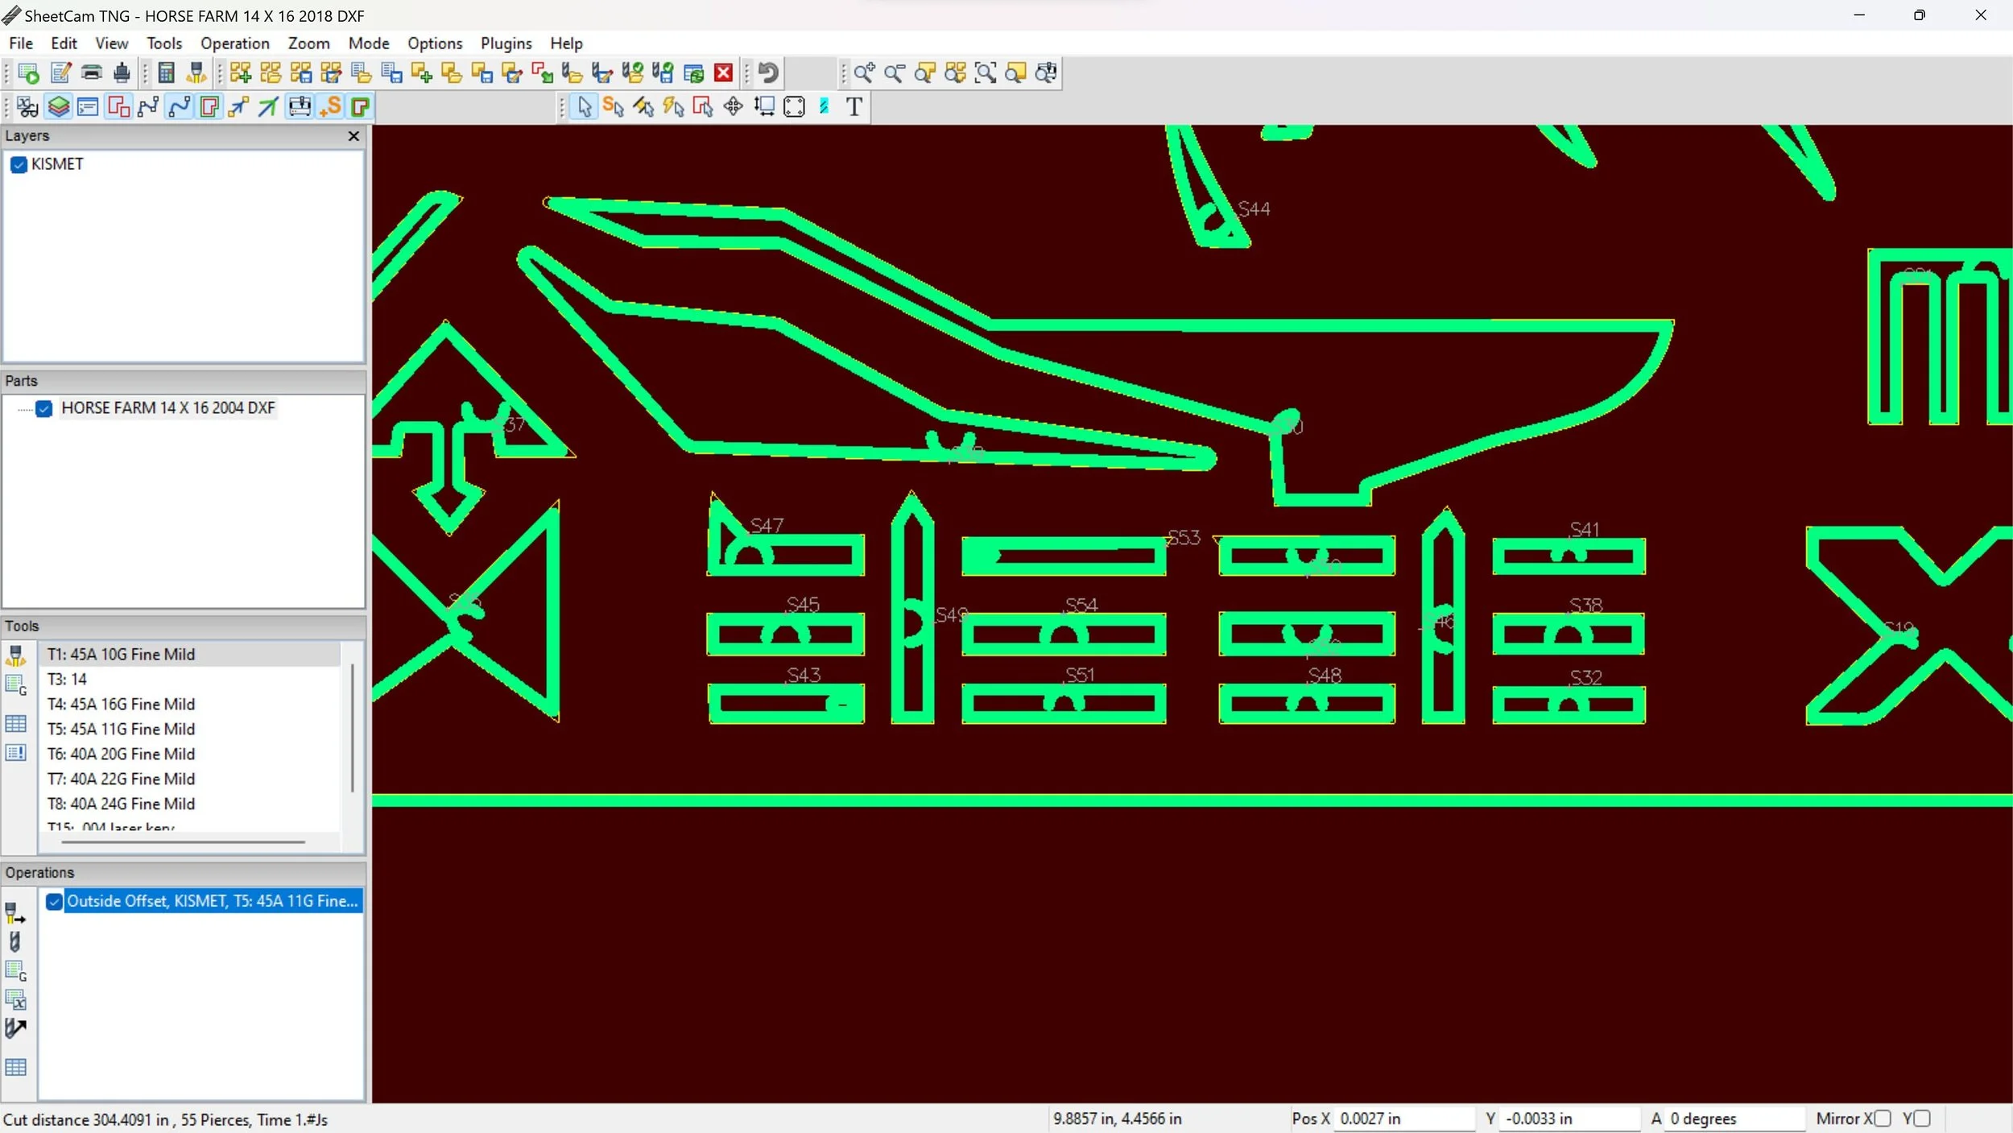This screenshot has width=2013, height=1133.
Task: Toggle HORSE FARM 14 X 16 part checkbox
Action: (x=44, y=408)
